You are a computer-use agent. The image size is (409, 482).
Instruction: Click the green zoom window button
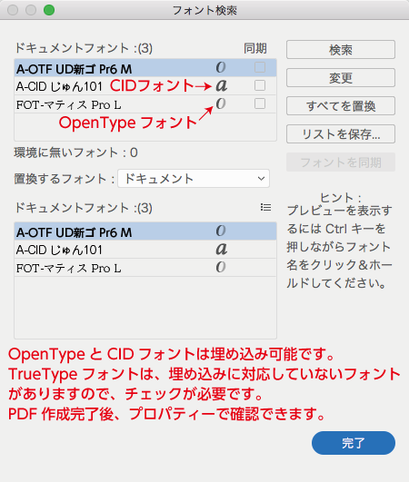pos(49,10)
